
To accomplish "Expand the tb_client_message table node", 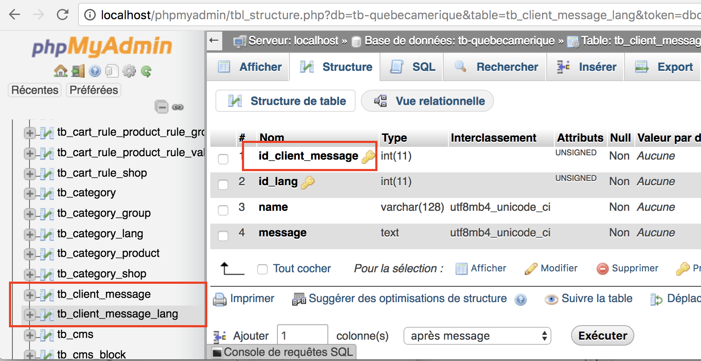I will [29, 294].
